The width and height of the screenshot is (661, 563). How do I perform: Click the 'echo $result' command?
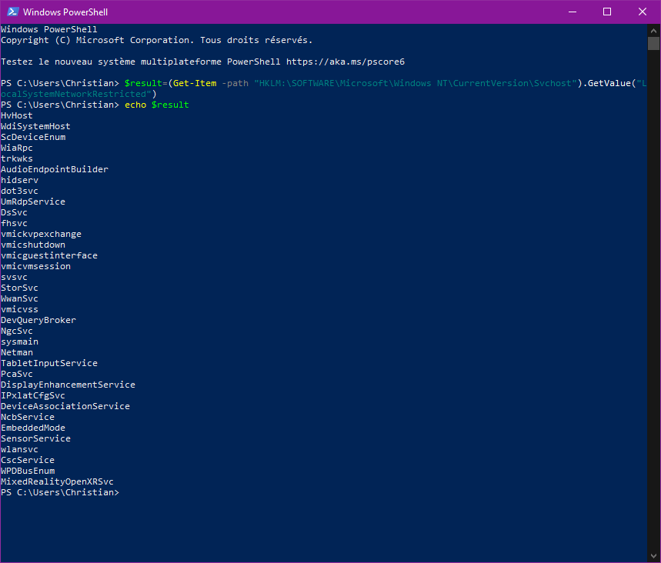pyautogui.click(x=157, y=105)
